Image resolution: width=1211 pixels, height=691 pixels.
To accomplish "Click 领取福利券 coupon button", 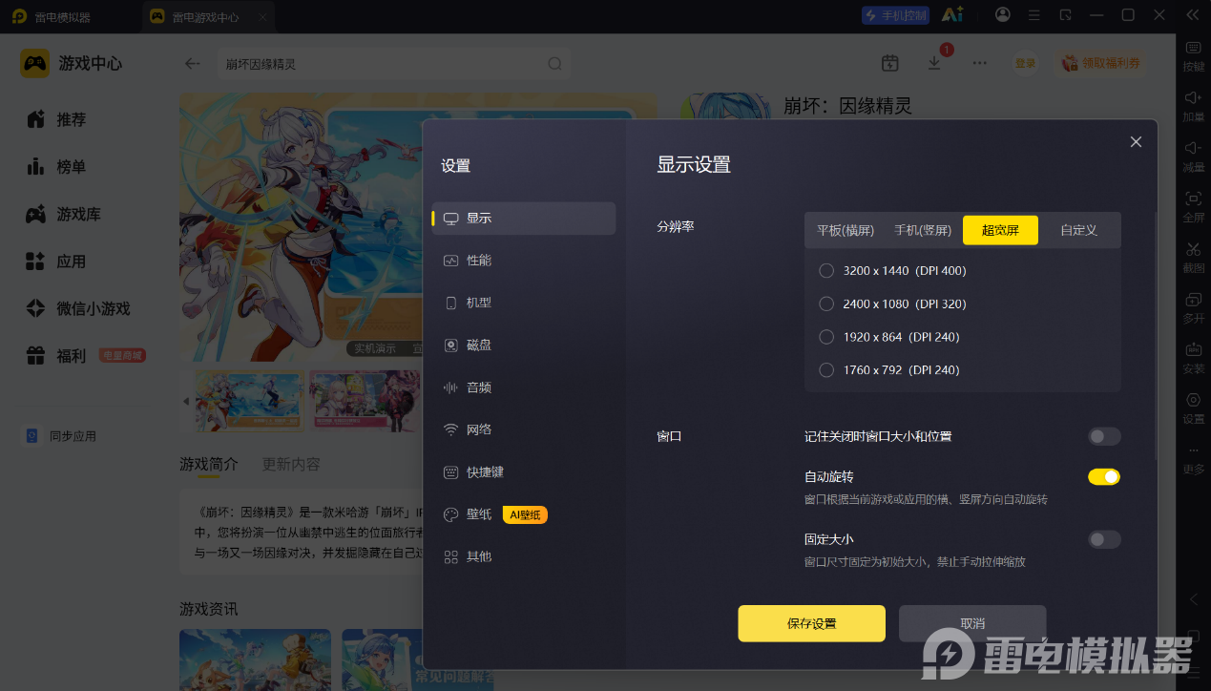I will pos(1101,63).
